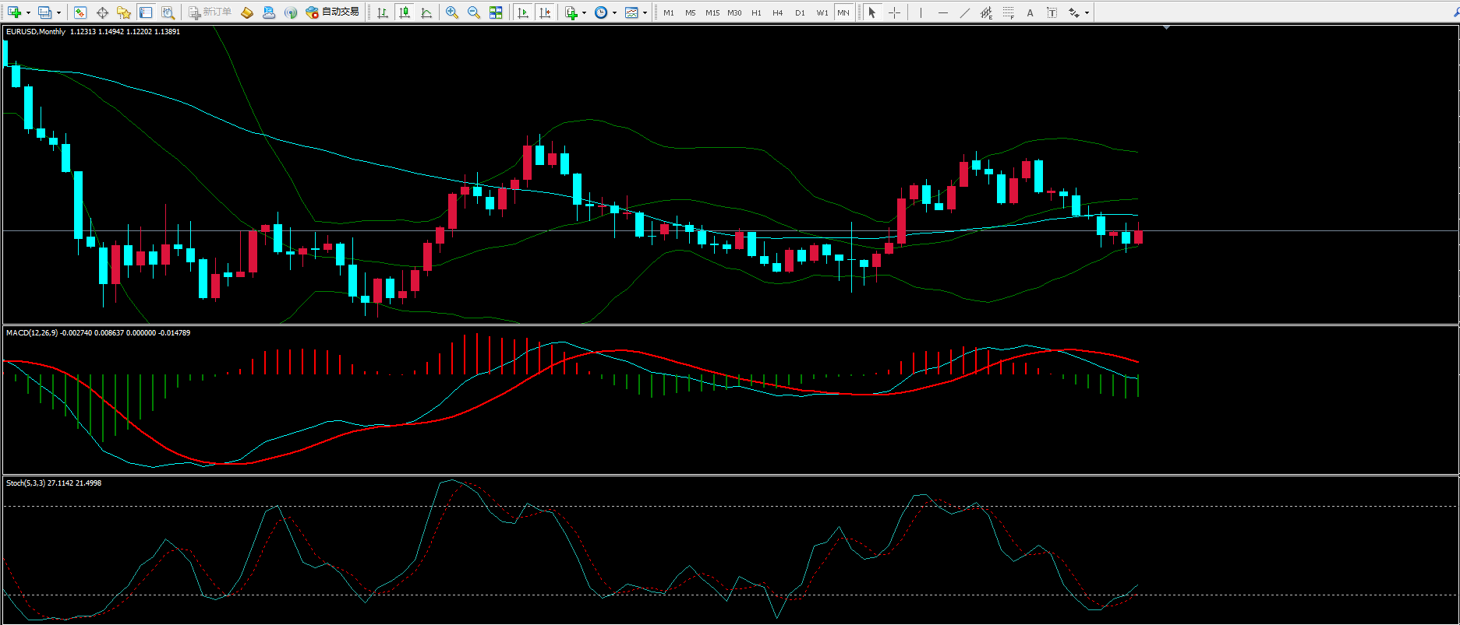Select the Crosshair cursor tool
The height and width of the screenshot is (625, 1460).
pyautogui.click(x=894, y=12)
